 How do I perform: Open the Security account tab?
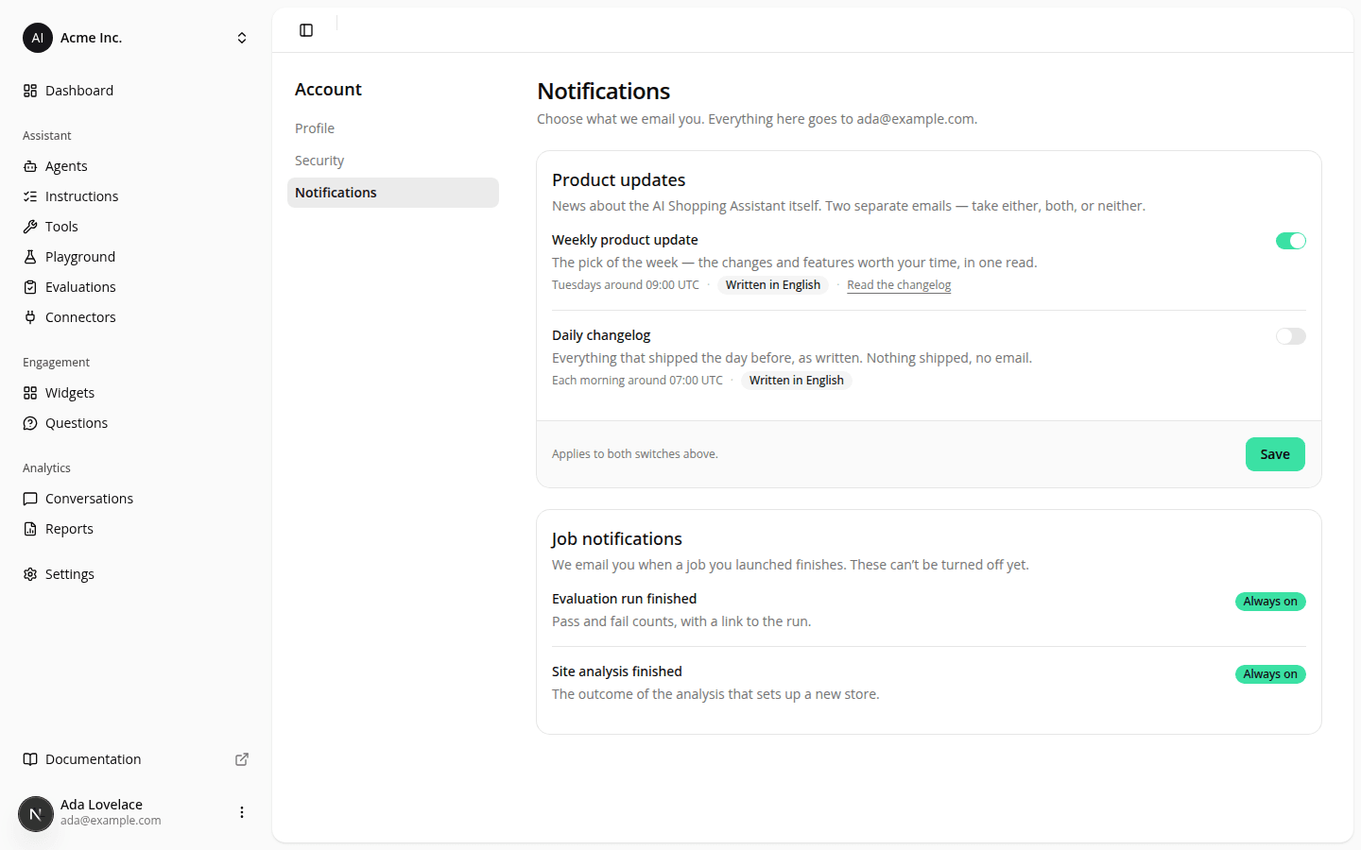coord(393,161)
